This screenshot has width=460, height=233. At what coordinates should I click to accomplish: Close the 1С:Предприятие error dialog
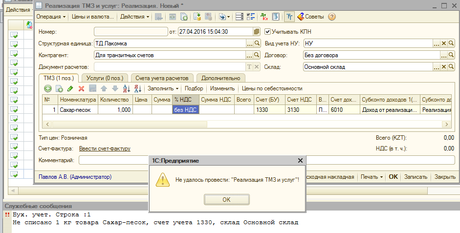click(300, 161)
